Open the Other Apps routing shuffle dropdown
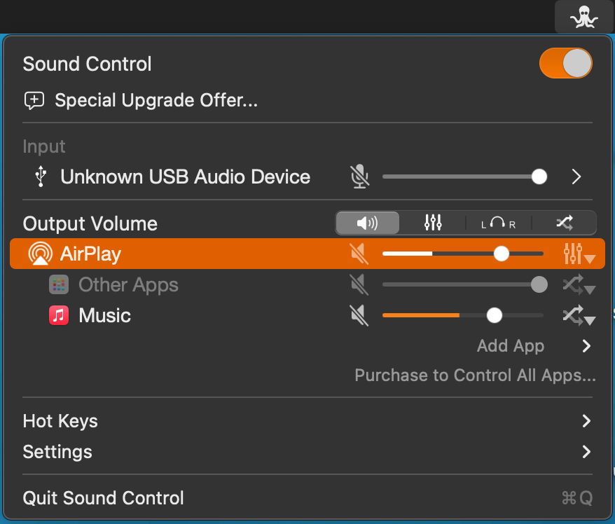Image resolution: width=615 pixels, height=524 pixels. pyautogui.click(x=579, y=285)
